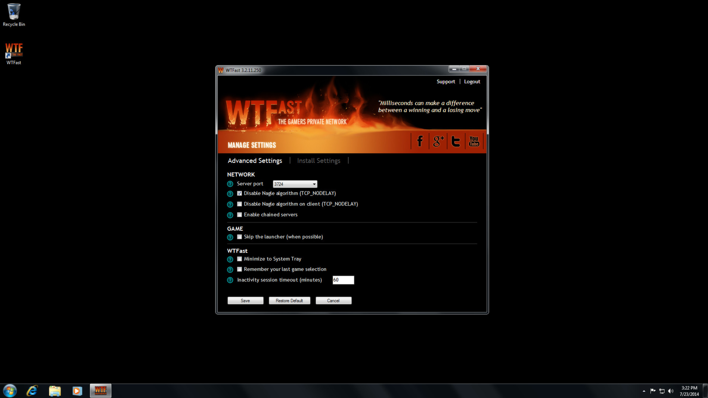Click the WTFast help question mark icon
Image resolution: width=708 pixels, height=398 pixels.
point(229,259)
